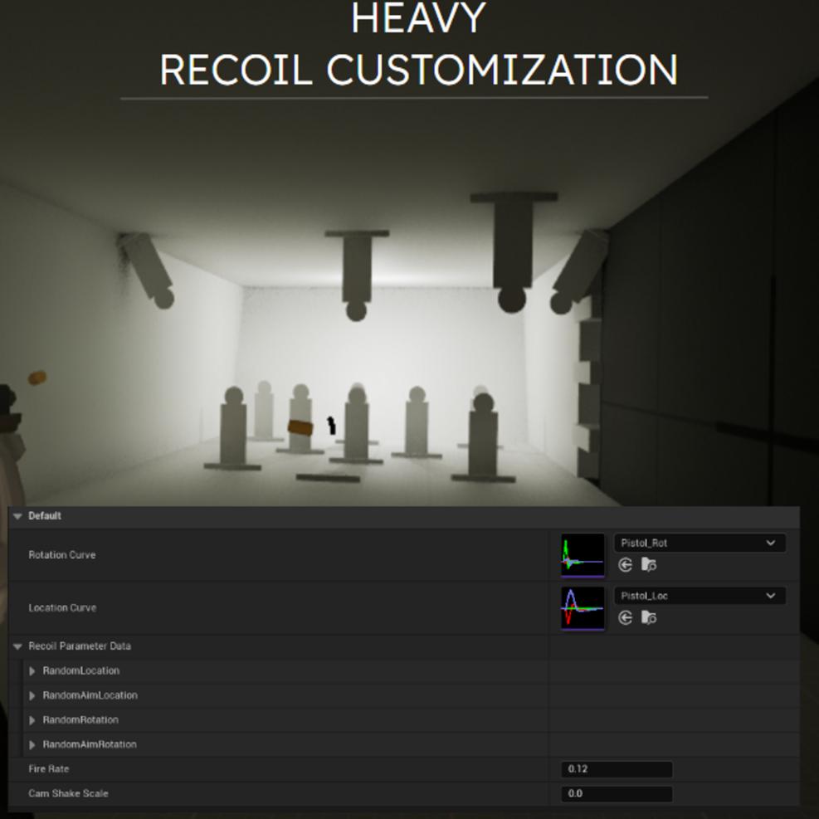Collapse Recoil Parameter Data section
This screenshot has width=819, height=819.
(x=17, y=646)
